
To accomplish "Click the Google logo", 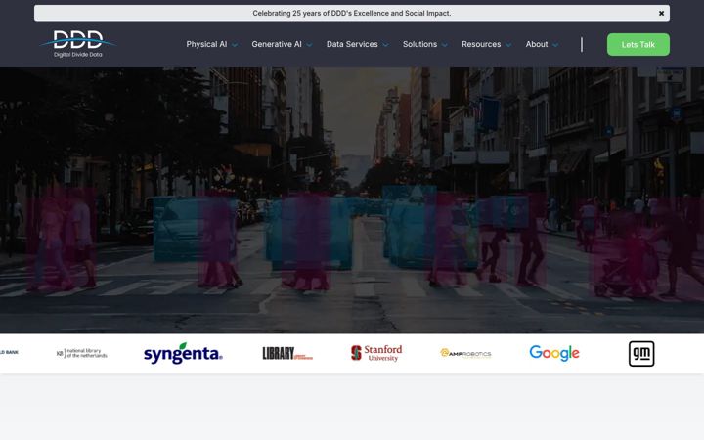I will point(554,353).
